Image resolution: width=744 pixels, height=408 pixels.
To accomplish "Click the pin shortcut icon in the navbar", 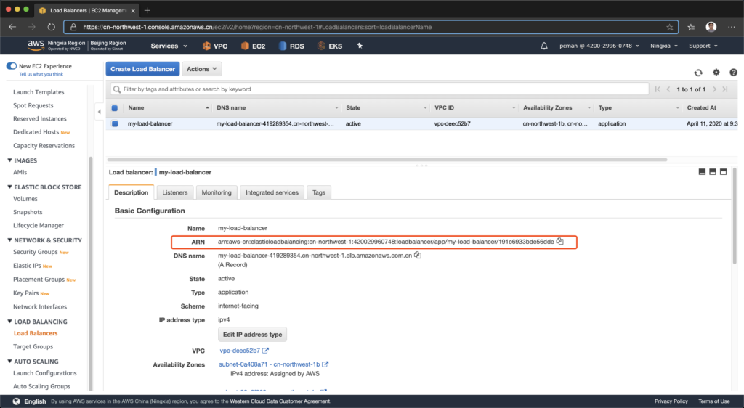I will [x=359, y=46].
